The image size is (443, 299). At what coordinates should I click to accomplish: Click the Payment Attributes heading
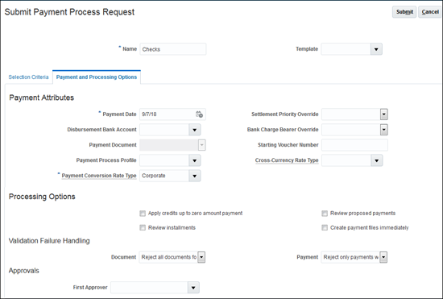coord(42,98)
